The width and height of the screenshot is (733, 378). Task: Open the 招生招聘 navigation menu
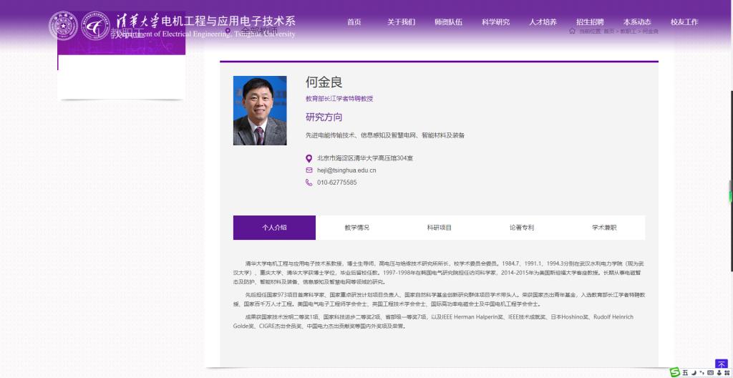tap(590, 22)
